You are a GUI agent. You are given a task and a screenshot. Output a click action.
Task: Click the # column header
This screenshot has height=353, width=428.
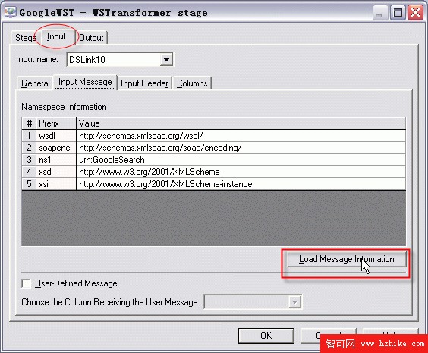[x=29, y=123]
